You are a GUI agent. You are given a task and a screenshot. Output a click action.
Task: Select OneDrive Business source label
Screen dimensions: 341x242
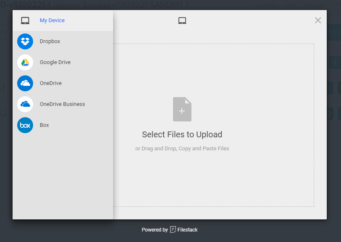(x=62, y=104)
